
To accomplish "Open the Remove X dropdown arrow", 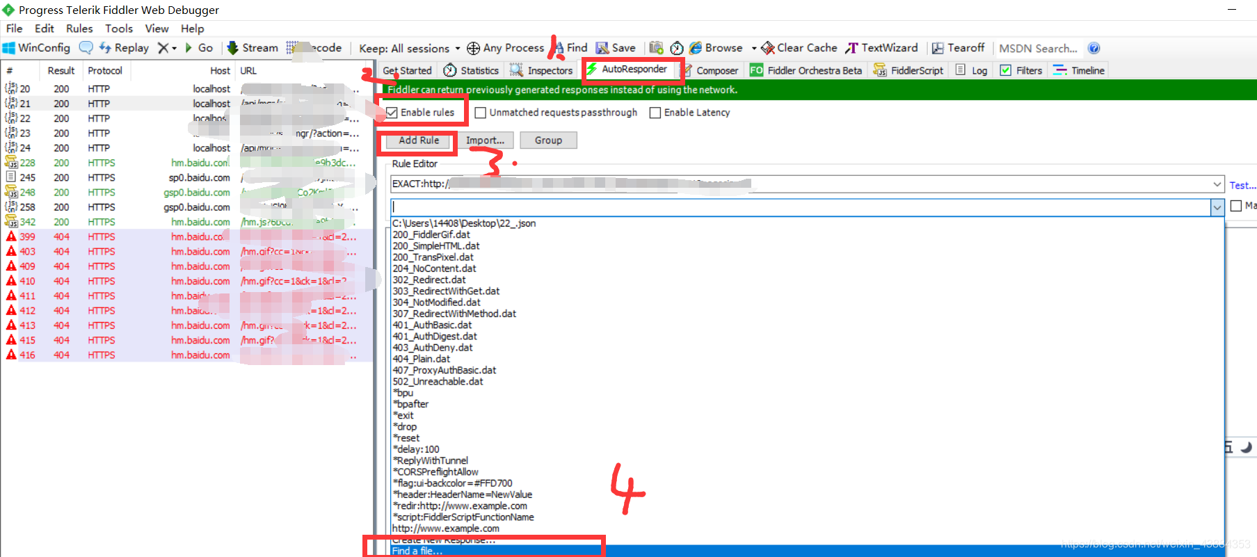I will point(174,48).
